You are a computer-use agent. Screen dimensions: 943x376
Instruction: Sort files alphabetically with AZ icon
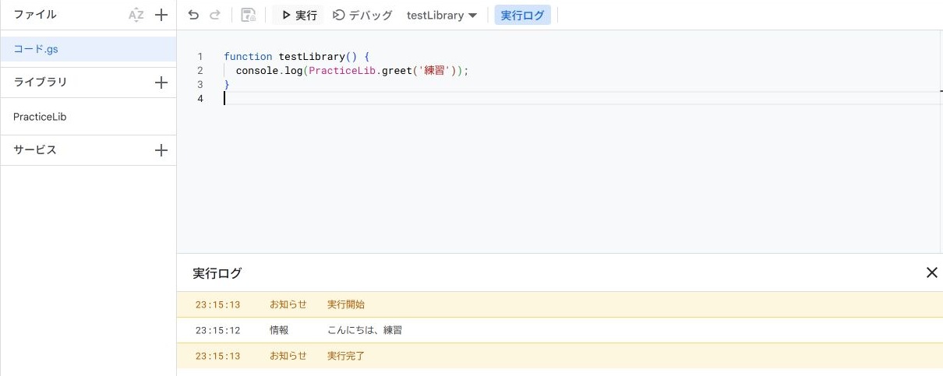pyautogui.click(x=136, y=15)
